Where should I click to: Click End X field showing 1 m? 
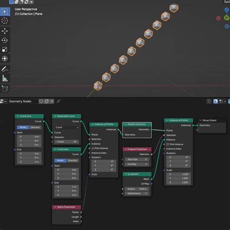pos(66,187)
